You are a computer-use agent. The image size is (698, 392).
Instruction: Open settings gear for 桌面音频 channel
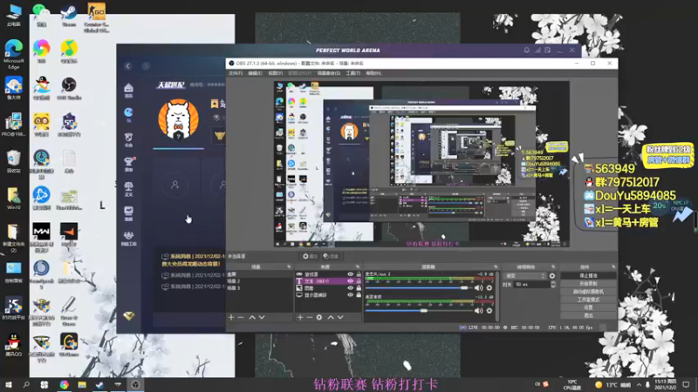tap(489, 311)
